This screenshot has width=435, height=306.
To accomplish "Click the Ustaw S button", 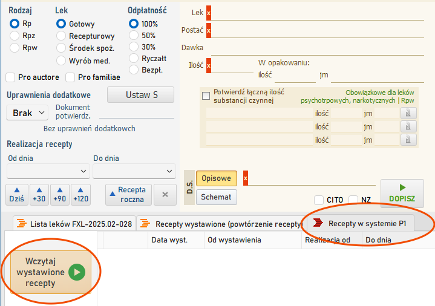I will 140,95.
